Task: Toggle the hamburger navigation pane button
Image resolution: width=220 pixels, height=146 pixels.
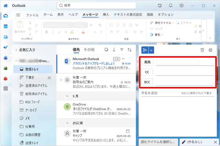Action: tap(18, 15)
